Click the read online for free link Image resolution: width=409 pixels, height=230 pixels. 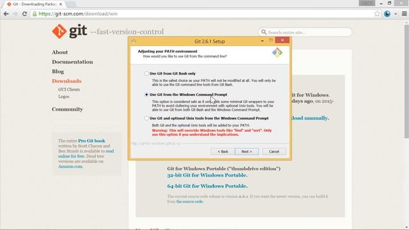click(86, 153)
